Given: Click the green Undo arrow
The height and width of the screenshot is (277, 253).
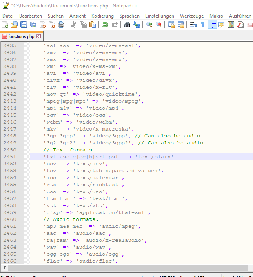Looking at the screenshot, I should click(105, 25).
